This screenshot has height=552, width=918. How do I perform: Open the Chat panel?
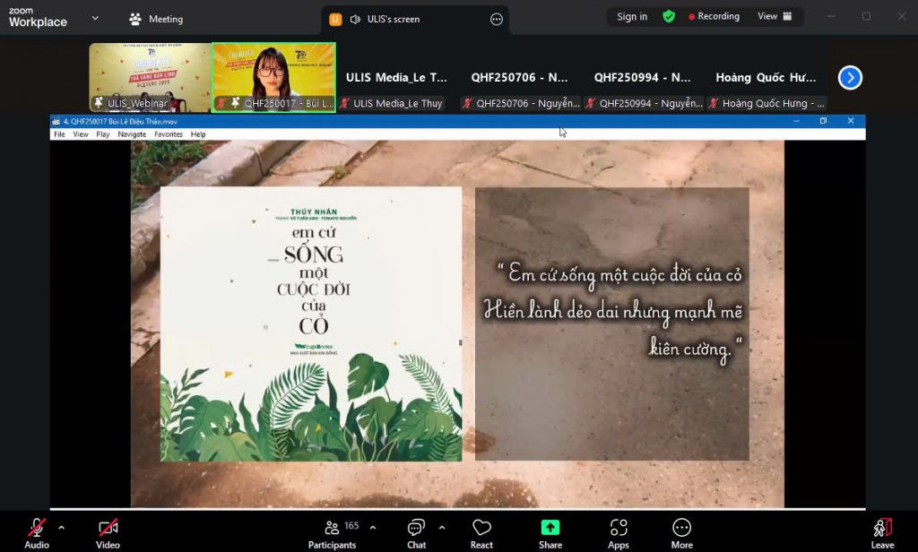click(x=416, y=532)
